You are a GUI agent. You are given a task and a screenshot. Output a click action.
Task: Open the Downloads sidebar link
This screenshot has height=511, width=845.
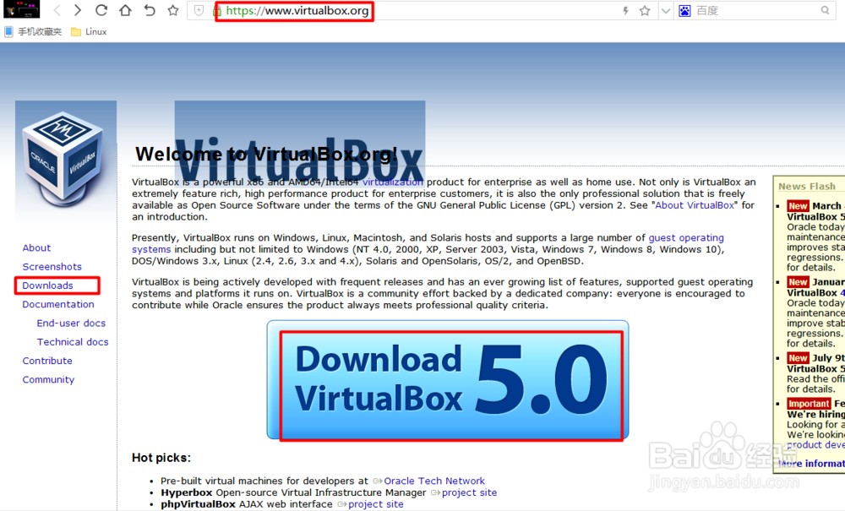47,285
